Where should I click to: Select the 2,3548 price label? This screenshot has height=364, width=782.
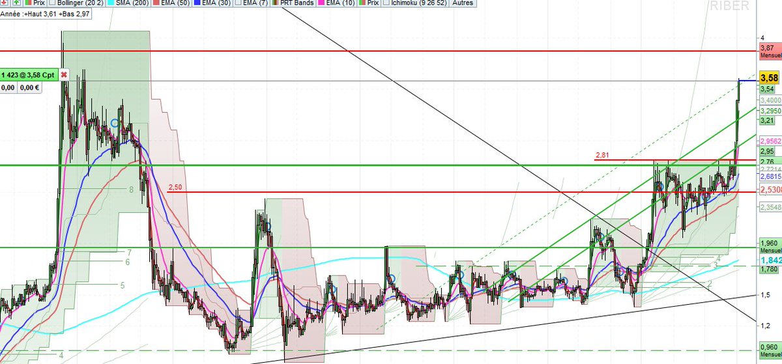(x=770, y=208)
